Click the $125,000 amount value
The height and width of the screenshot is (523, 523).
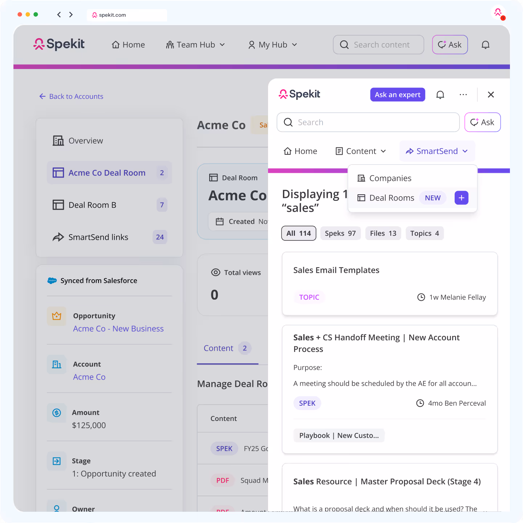coord(89,425)
